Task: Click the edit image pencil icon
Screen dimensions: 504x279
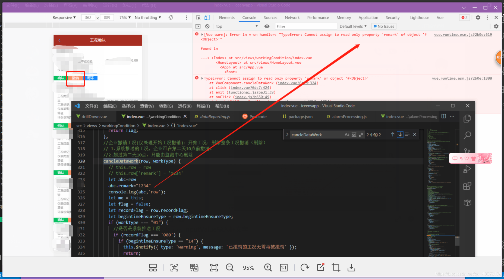Action: pyautogui.click(x=321, y=267)
